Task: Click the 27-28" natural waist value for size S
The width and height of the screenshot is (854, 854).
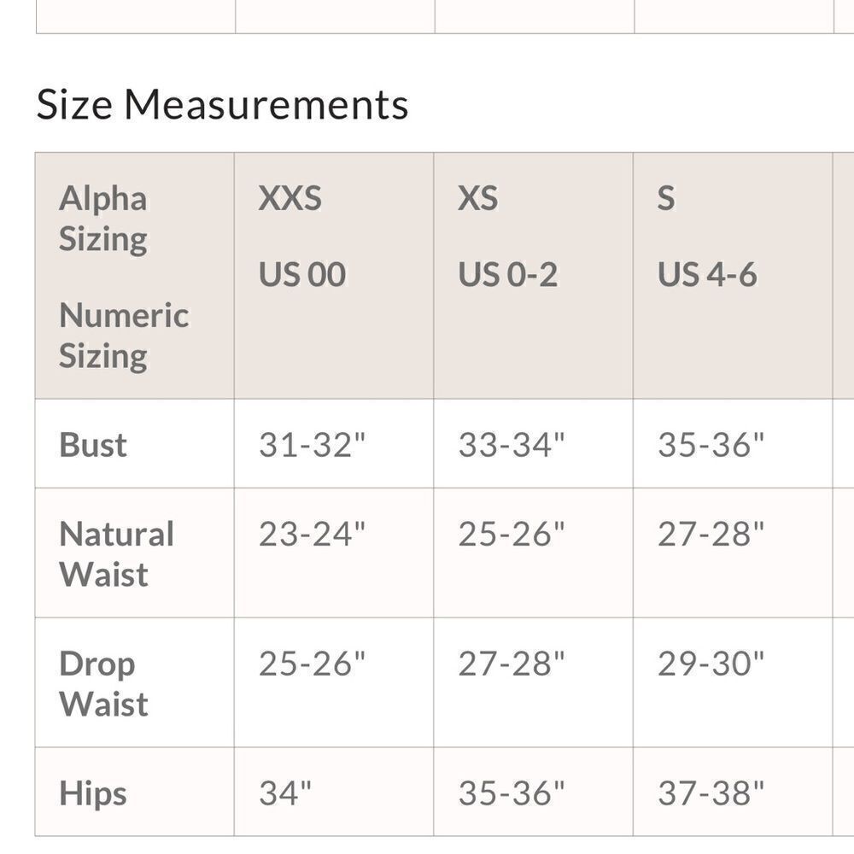Action: tap(711, 534)
